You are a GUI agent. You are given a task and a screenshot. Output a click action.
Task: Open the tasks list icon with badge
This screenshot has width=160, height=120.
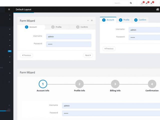[142, 3]
